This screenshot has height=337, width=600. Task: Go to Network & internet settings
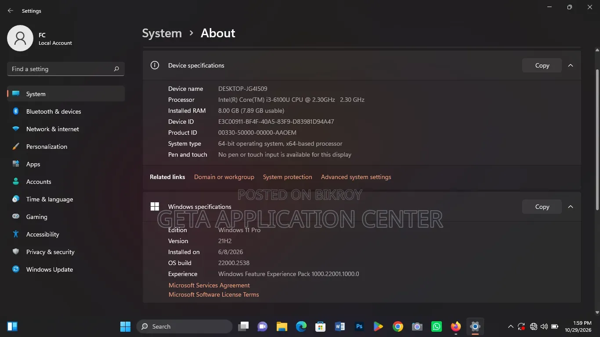(66, 129)
